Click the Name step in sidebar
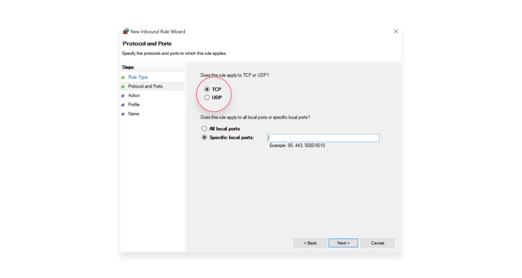This screenshot has height=278, width=522. 134,114
